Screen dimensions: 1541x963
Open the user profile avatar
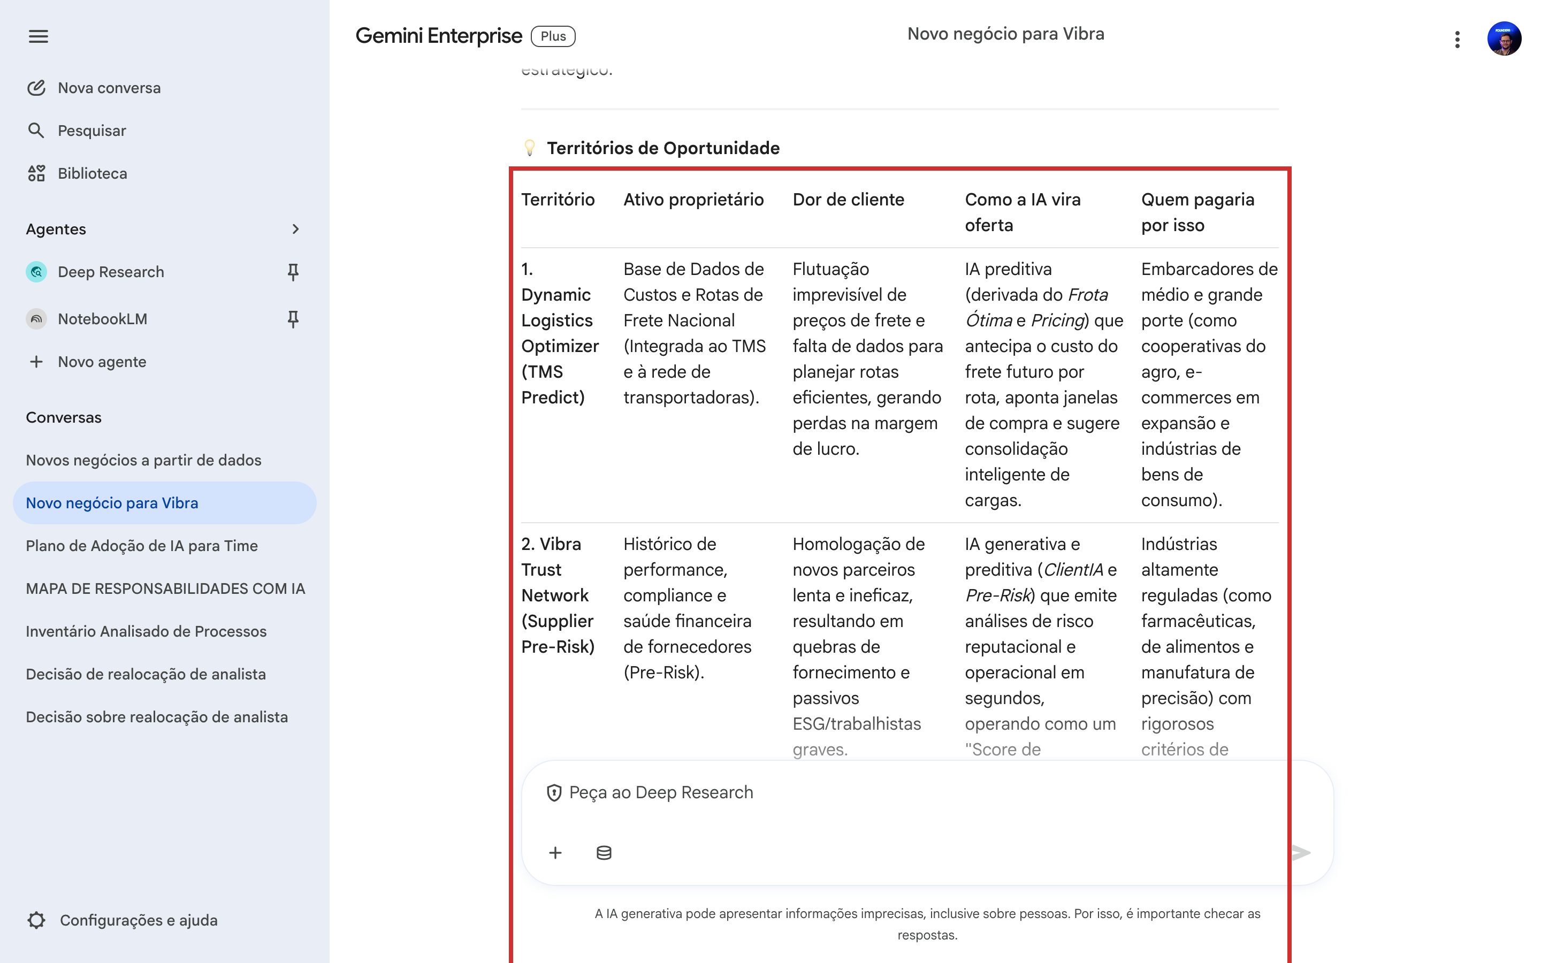pos(1504,38)
